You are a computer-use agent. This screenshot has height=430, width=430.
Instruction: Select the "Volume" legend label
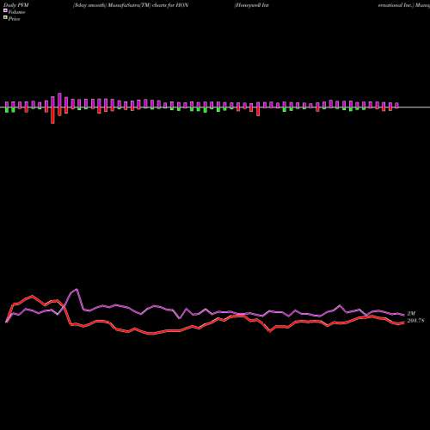pyautogui.click(x=16, y=12)
